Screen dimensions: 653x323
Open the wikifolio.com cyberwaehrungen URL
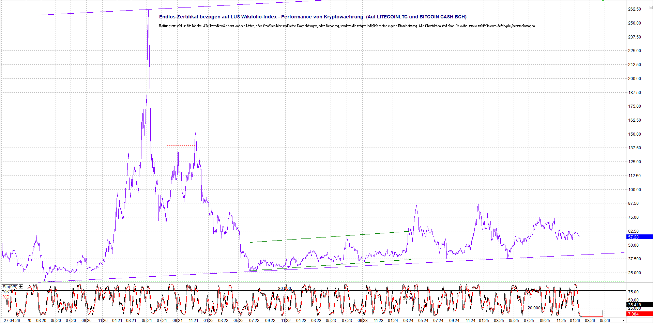point(502,26)
